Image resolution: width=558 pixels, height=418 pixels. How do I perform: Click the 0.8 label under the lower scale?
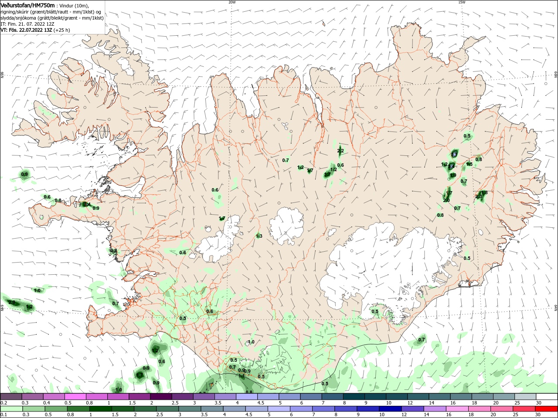click(x=70, y=415)
